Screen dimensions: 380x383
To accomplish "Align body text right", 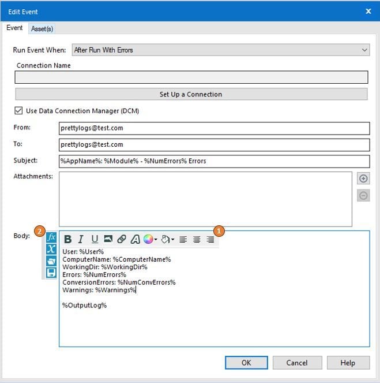I will click(x=210, y=239).
